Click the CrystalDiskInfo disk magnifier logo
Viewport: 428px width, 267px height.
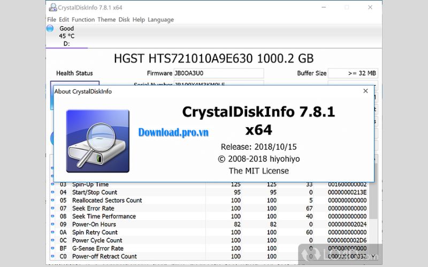98,140
